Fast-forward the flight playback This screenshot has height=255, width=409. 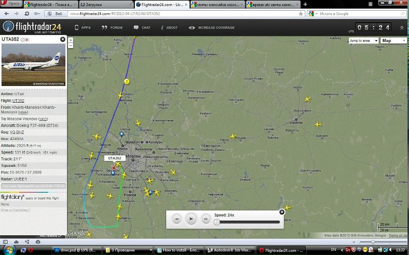click(206, 219)
